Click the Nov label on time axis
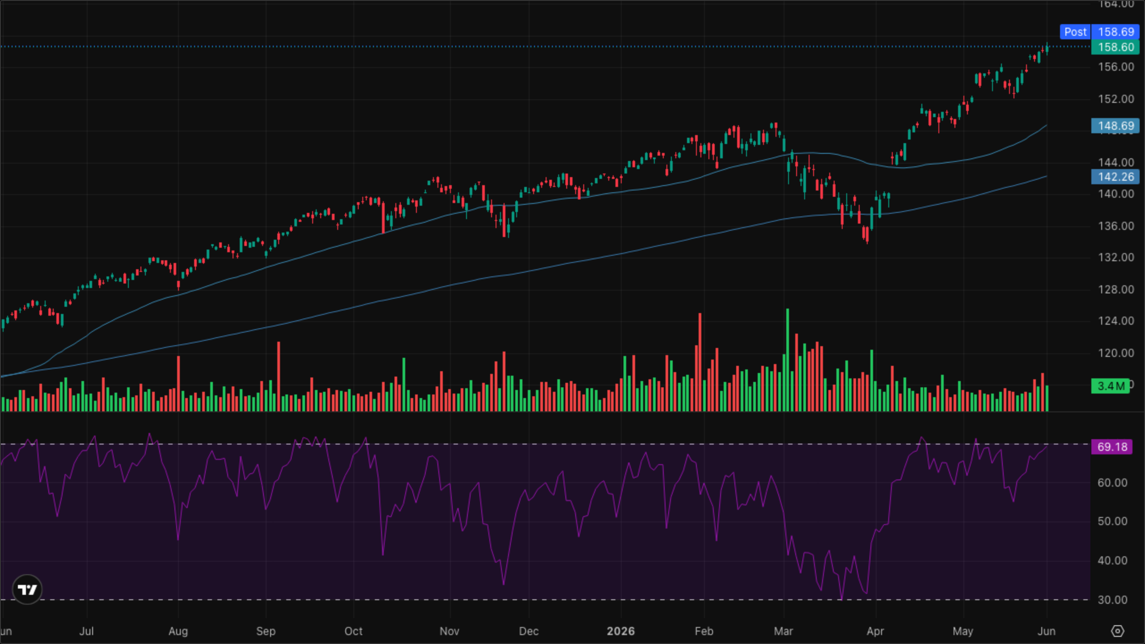 tap(449, 631)
